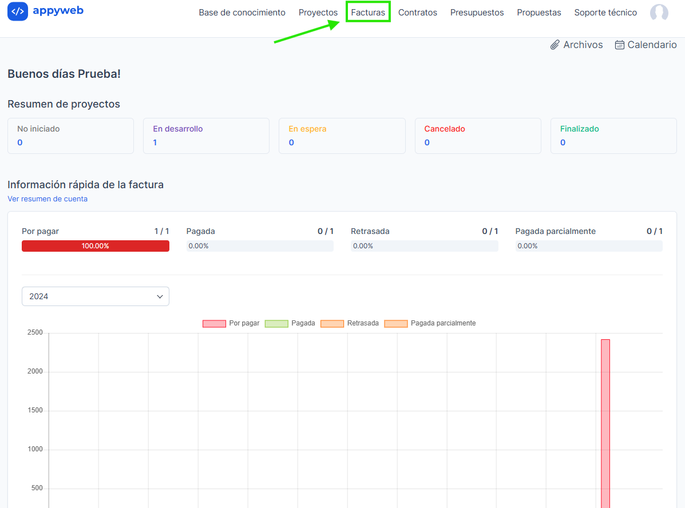This screenshot has height=508, width=685.
Task: Open the En desarrollo projects card
Action: [206, 136]
